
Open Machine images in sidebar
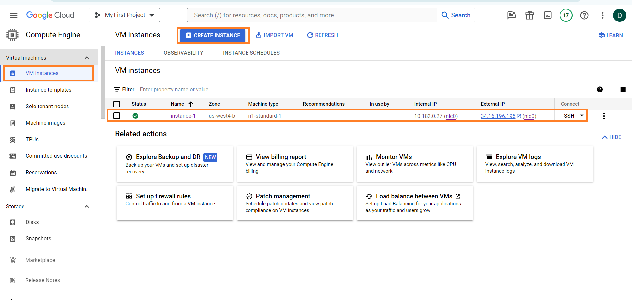click(x=46, y=123)
